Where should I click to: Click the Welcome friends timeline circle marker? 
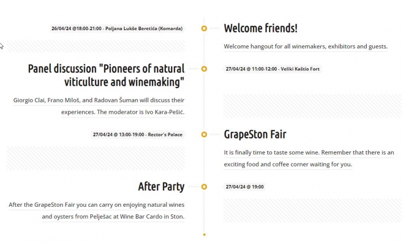(204, 28)
